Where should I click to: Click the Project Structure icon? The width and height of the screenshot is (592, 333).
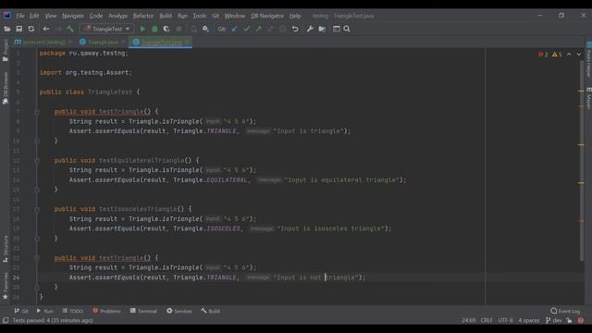[x=322, y=29]
